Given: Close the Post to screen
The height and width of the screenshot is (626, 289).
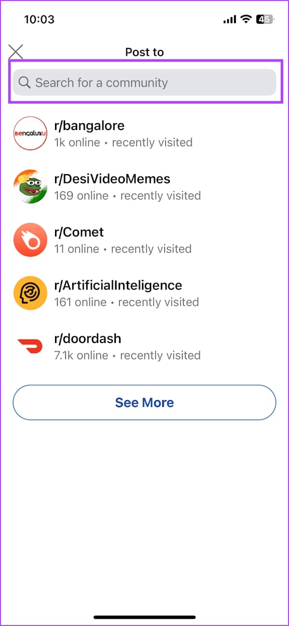Looking at the screenshot, I should tap(16, 52).
